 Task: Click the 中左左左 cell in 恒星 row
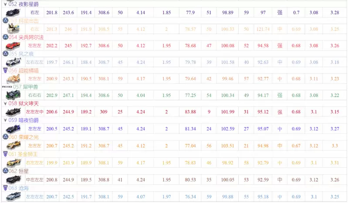pyautogui.click(x=34, y=180)
